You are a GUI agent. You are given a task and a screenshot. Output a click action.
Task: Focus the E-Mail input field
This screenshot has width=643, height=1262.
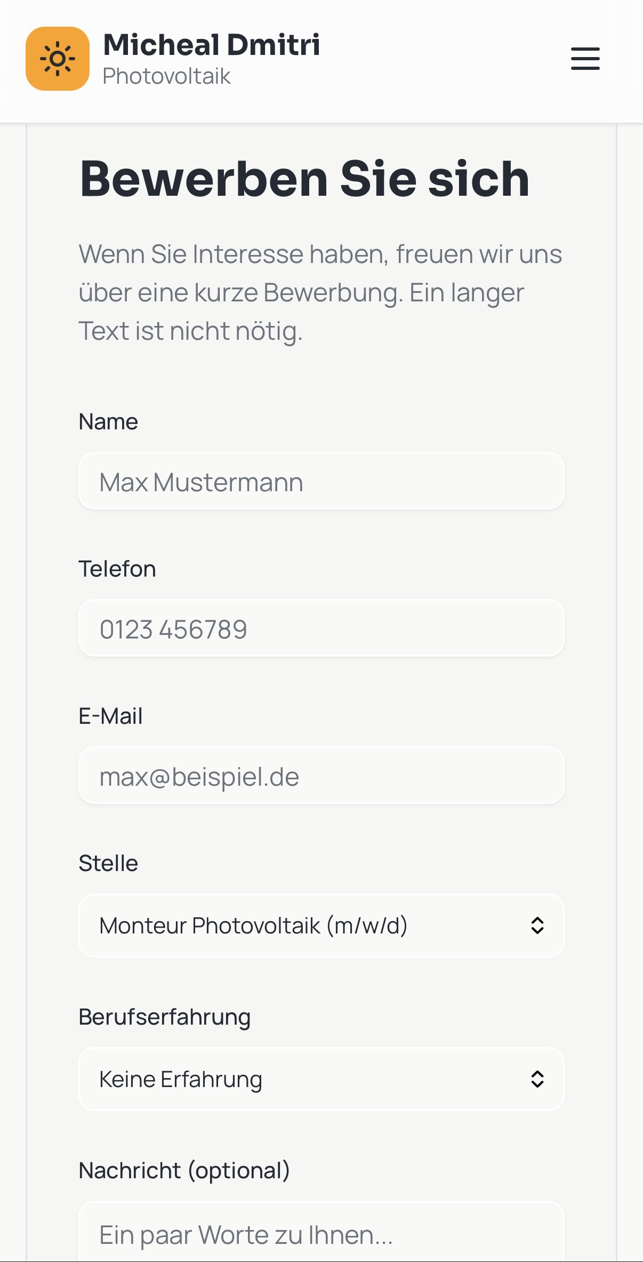321,776
